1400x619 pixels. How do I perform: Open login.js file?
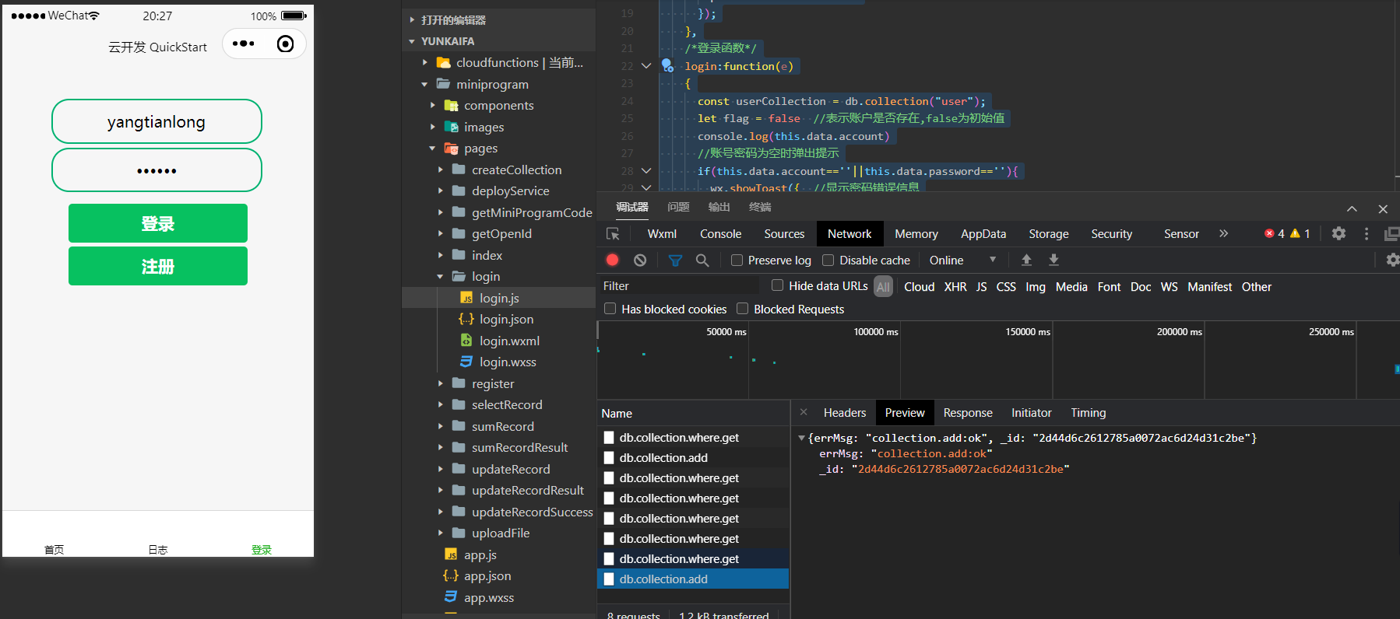(x=499, y=298)
